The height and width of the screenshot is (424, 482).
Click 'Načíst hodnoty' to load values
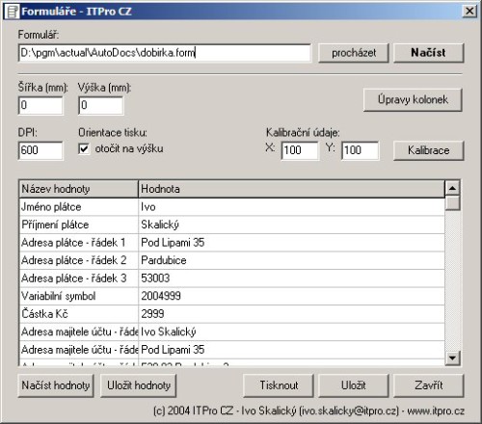pyautogui.click(x=56, y=385)
